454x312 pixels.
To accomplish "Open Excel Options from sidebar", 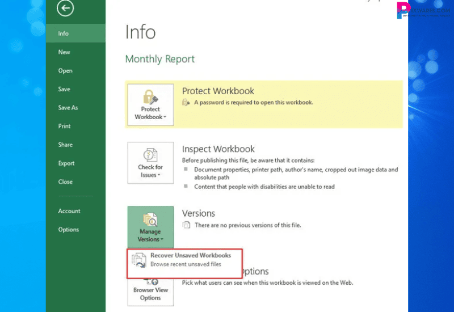I will pos(69,230).
